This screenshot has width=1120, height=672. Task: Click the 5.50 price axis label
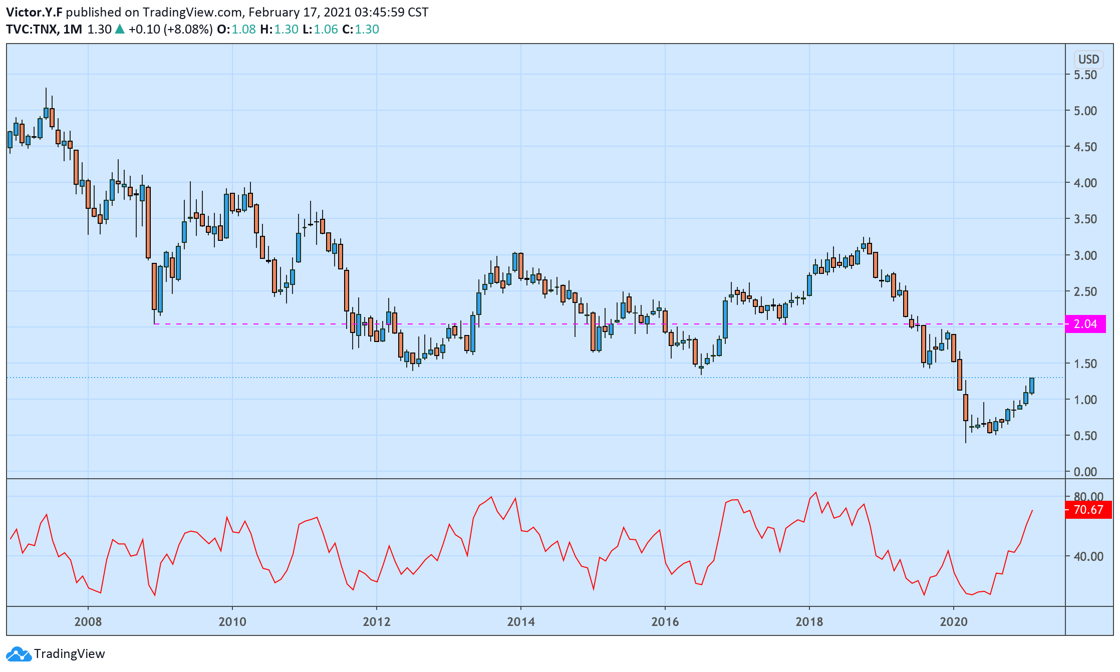1085,75
